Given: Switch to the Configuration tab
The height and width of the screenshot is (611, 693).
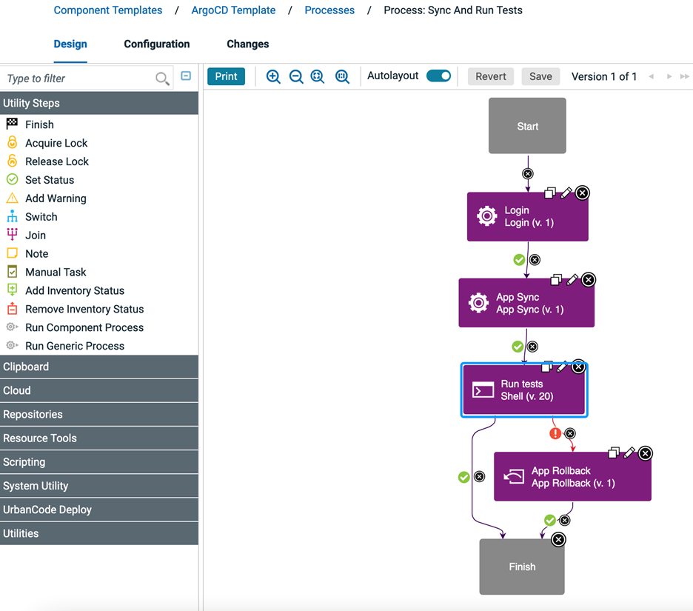Looking at the screenshot, I should click(157, 44).
